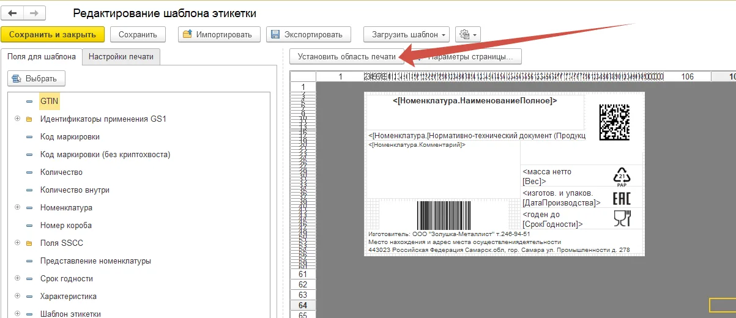736x318 pixels.
Task: Select row header 64 in the spreadsheet
Action: click(302, 305)
